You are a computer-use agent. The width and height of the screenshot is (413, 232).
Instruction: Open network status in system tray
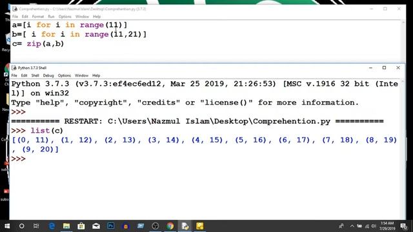pyautogui.click(x=367, y=226)
